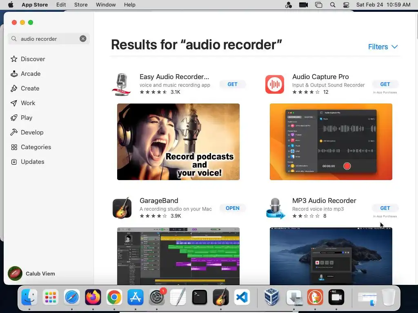View Easy Audio Recorder podcast screenshot
This screenshot has height=313, width=418.
pos(178,142)
